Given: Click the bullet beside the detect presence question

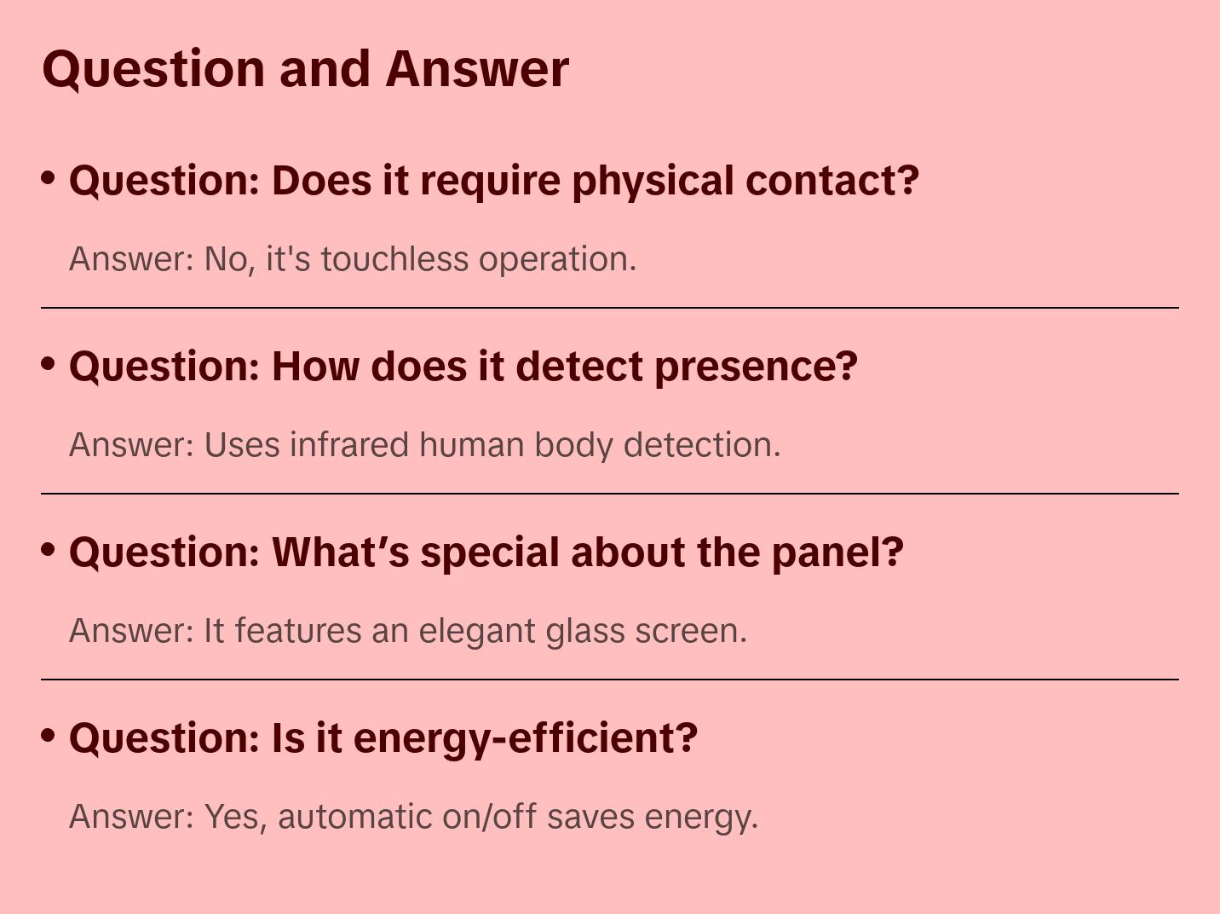Looking at the screenshot, I should point(49,364).
